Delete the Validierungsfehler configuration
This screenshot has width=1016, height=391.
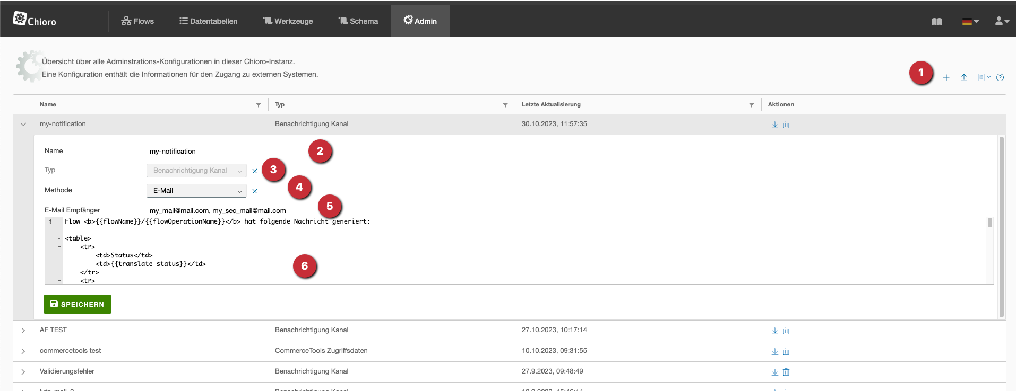tap(786, 372)
